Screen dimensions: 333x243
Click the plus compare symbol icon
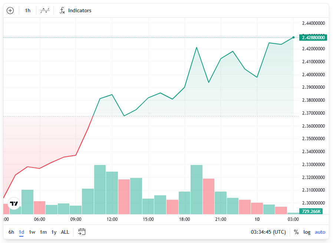coord(10,10)
